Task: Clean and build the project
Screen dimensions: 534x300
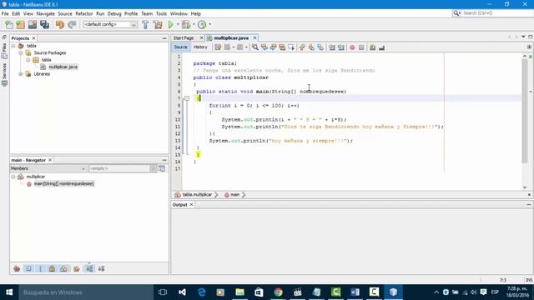Action: coord(158,24)
